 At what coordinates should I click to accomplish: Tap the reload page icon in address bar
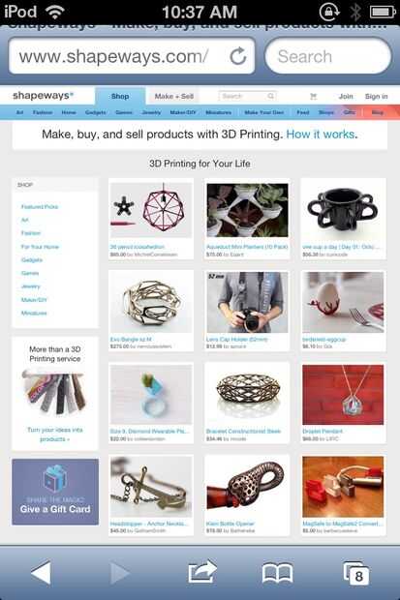coord(238,56)
